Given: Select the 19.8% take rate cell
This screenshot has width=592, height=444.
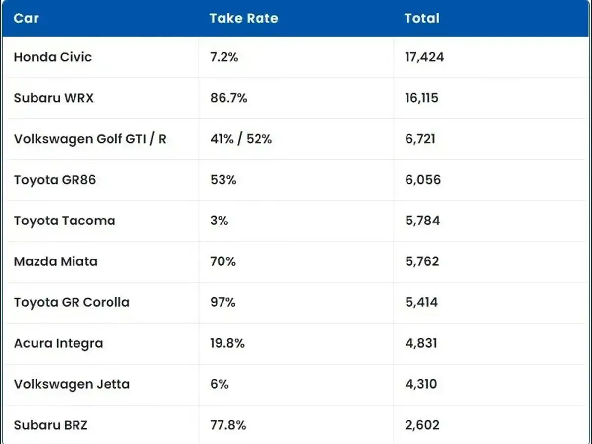Looking at the screenshot, I should point(227,343).
